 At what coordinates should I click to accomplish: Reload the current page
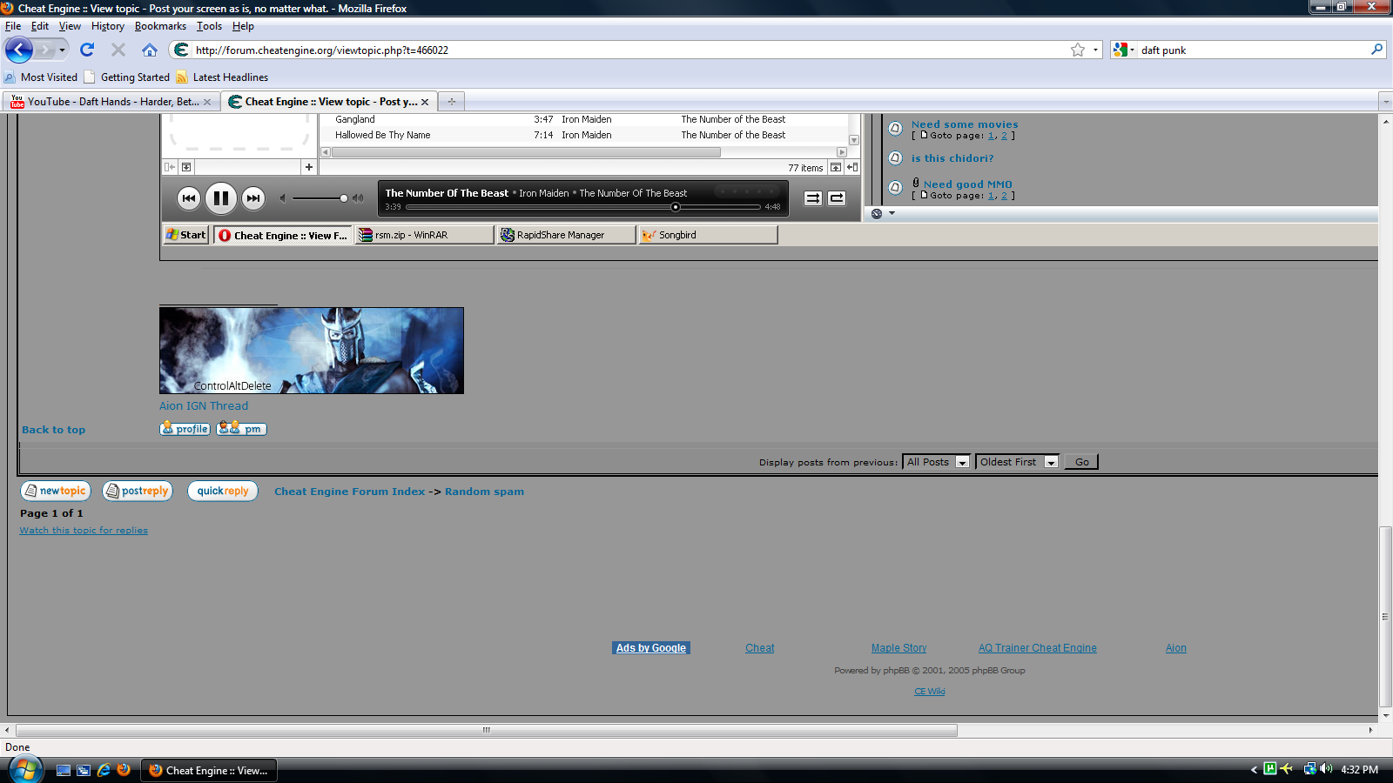click(x=87, y=50)
